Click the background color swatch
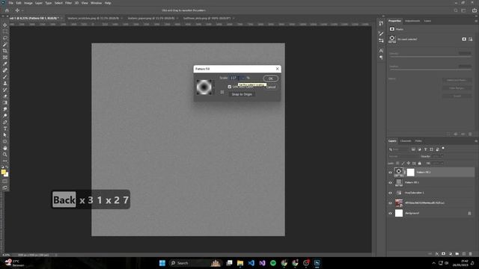Screen dimensions: 479x269 [x=7, y=175]
